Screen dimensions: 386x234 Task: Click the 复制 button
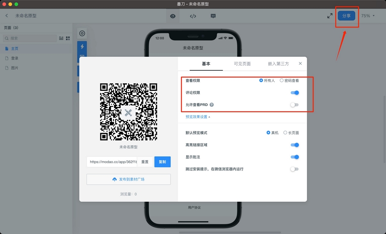[163, 162]
